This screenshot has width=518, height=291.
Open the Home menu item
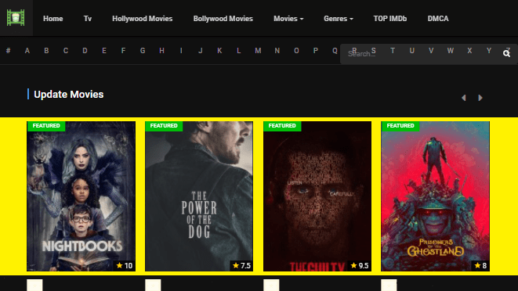(53, 19)
